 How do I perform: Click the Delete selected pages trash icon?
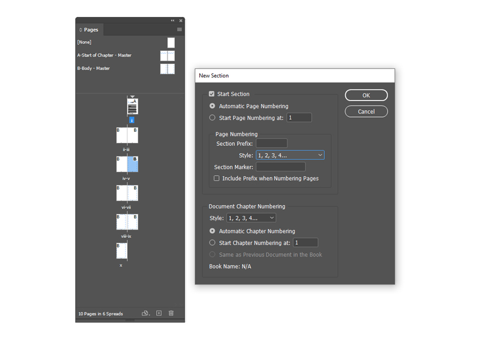click(x=171, y=313)
